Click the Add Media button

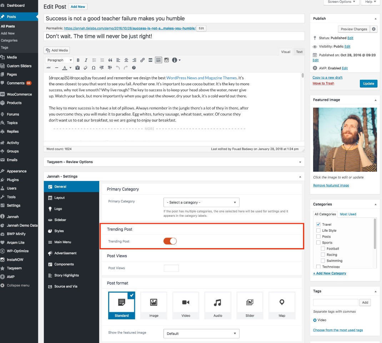[57, 50]
